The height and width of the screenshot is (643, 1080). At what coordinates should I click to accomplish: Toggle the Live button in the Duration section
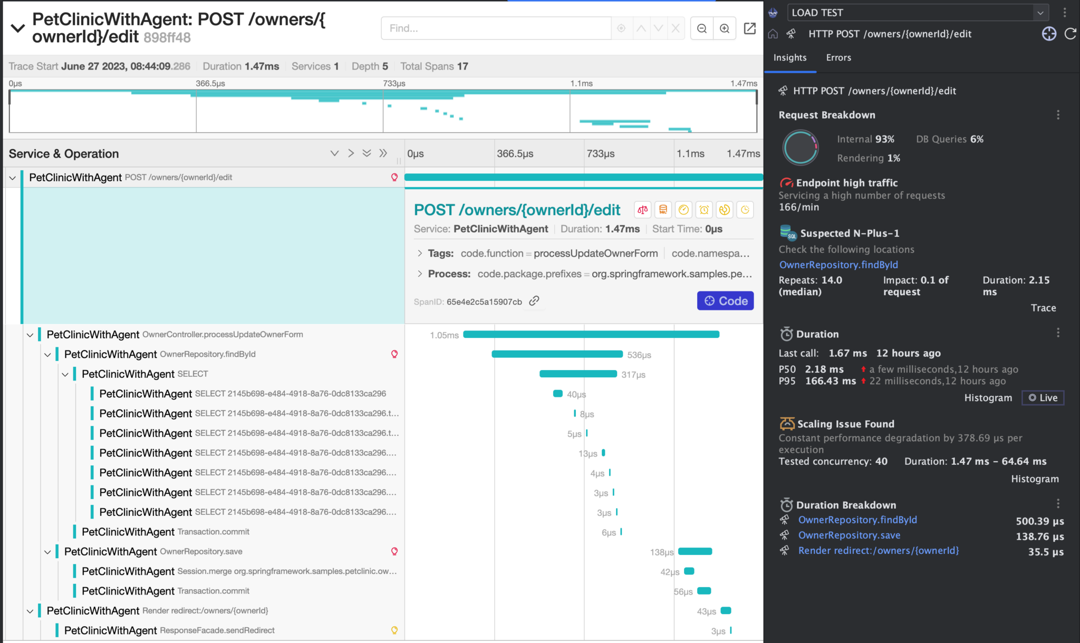click(x=1043, y=397)
